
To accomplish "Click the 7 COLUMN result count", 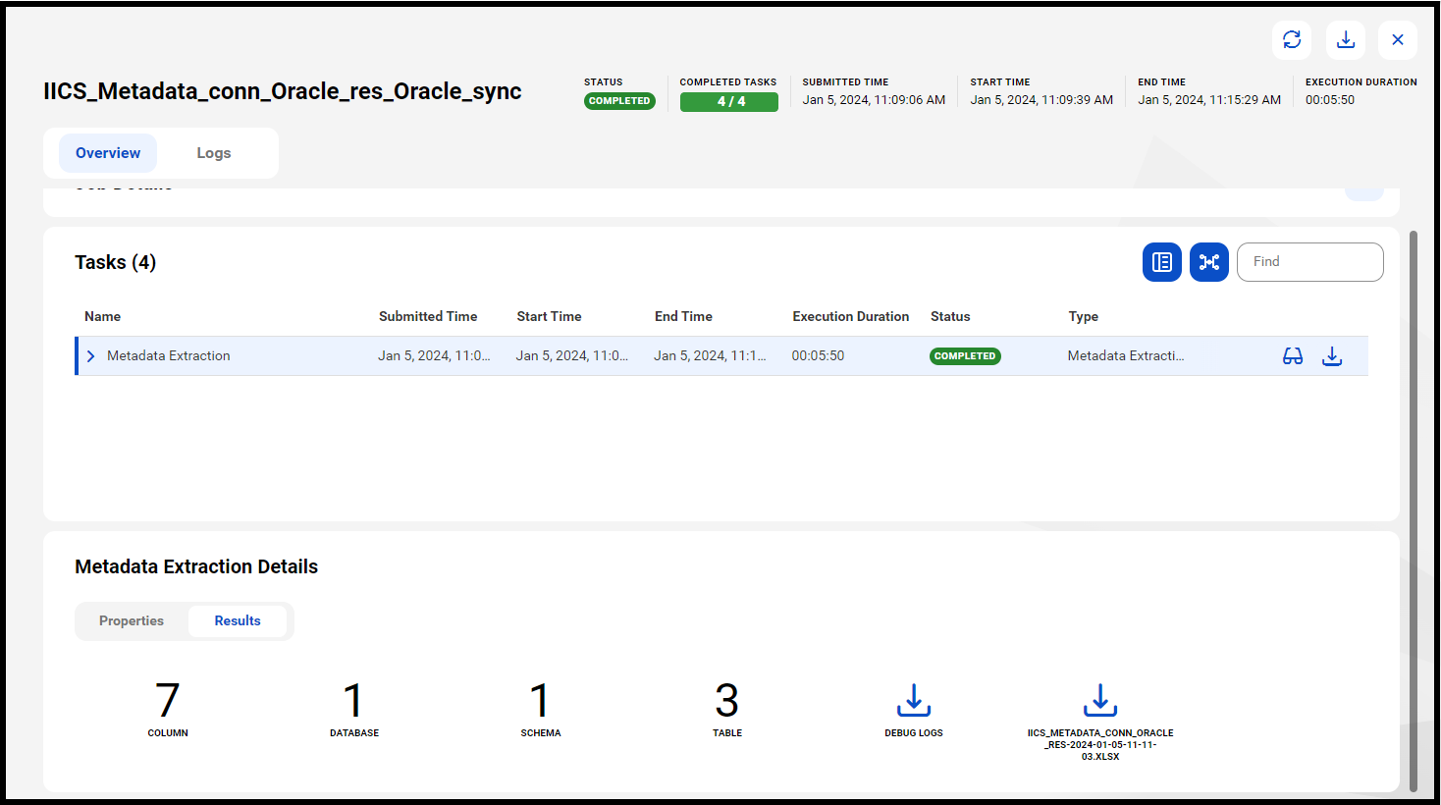I will 168,710.
